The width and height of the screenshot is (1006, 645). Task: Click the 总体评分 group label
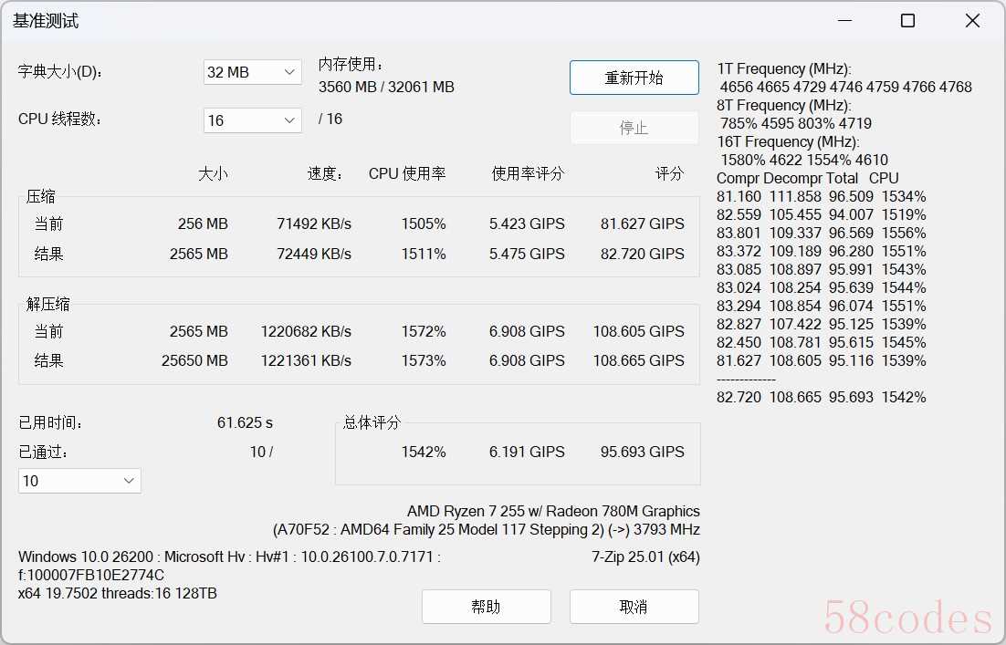[x=372, y=422]
